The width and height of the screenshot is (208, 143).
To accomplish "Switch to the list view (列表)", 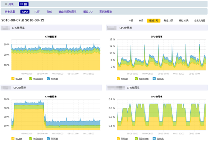I will pos(9,4).
